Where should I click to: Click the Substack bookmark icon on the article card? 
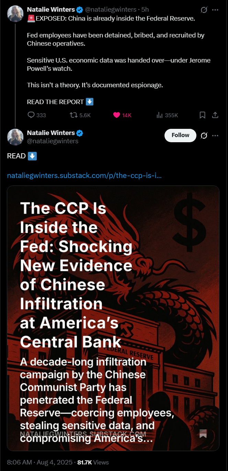(203, 434)
